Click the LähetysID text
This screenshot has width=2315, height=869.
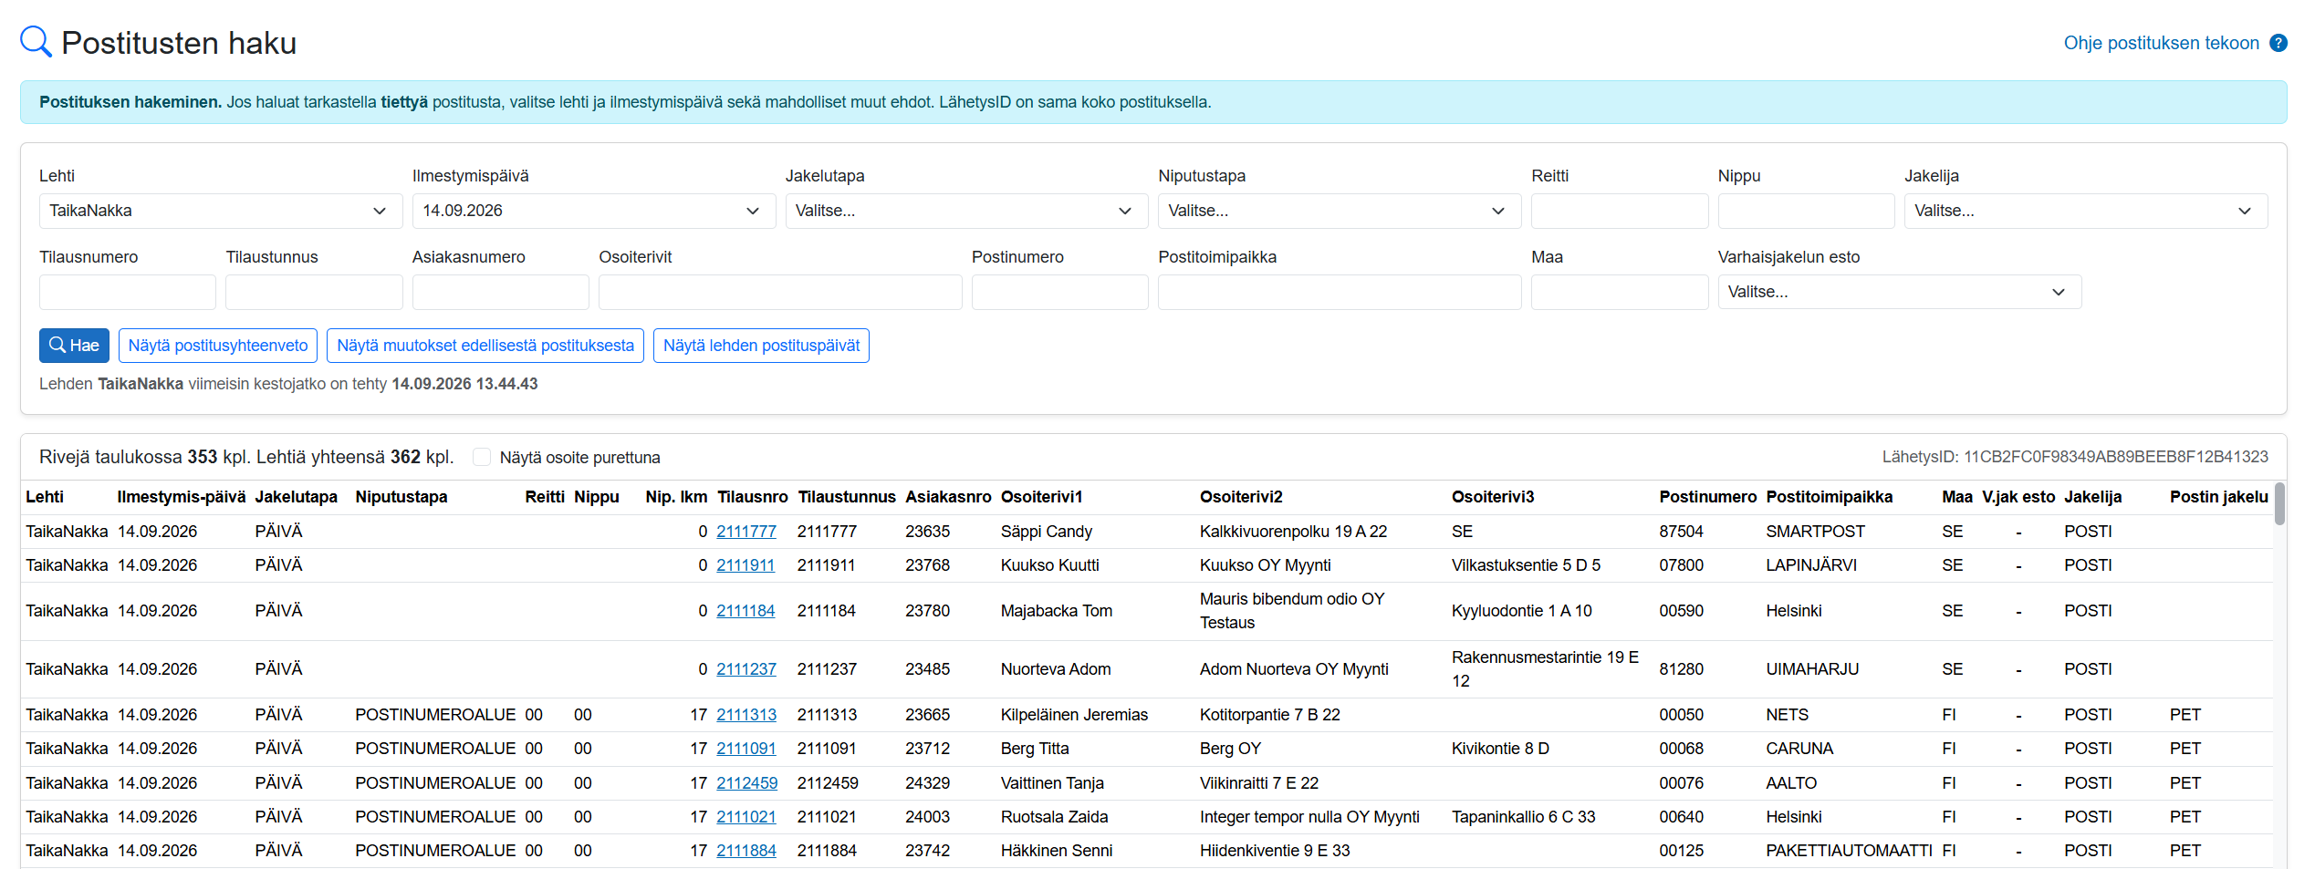coord(2075,457)
